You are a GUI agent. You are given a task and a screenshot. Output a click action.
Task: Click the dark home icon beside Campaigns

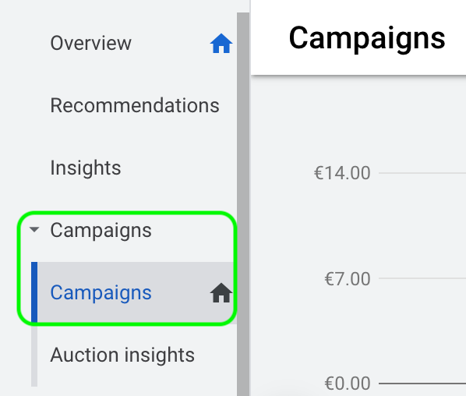221,293
